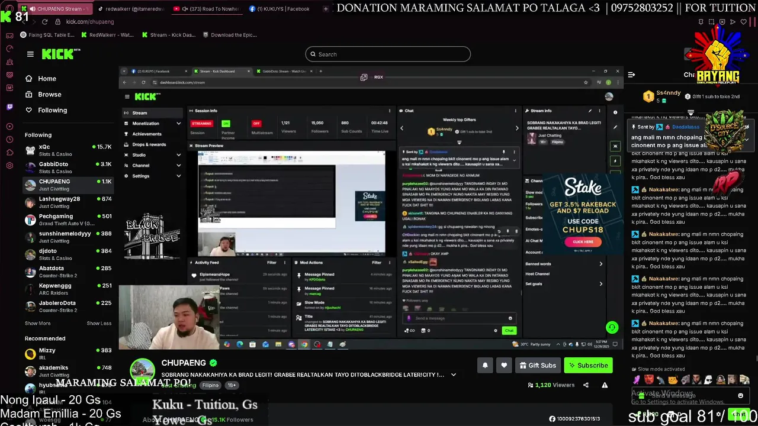This screenshot has height=426, width=758.
Task: Open sunshinemelodyyy channel in Following list
Action: tap(68, 237)
